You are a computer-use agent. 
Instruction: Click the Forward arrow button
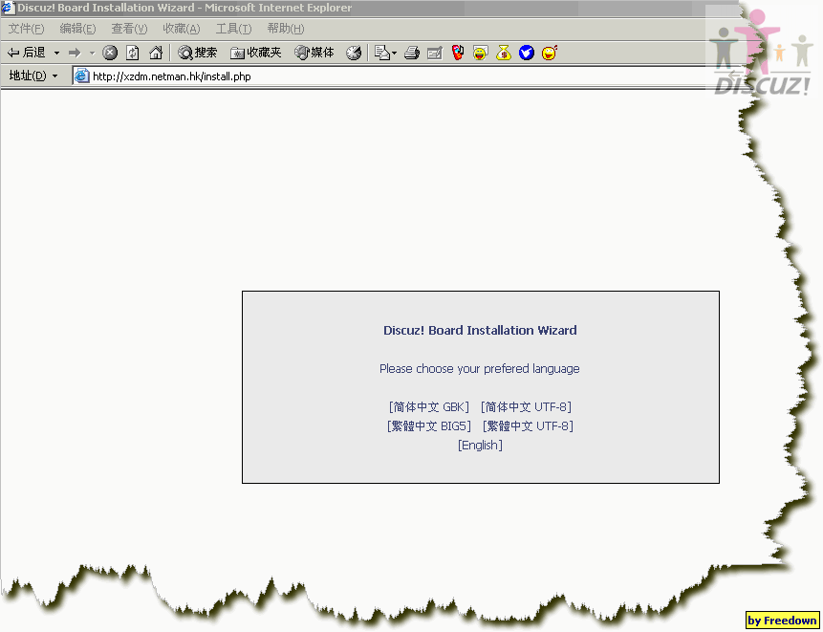(76, 53)
